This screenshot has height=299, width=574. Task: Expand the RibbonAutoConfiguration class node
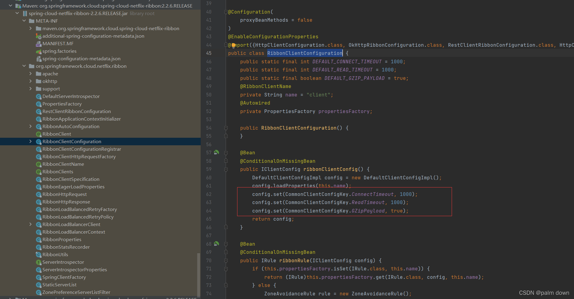tap(30, 126)
